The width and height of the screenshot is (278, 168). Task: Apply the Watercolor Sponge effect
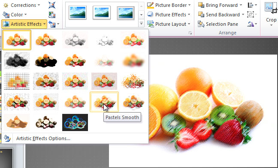click(x=46, y=81)
